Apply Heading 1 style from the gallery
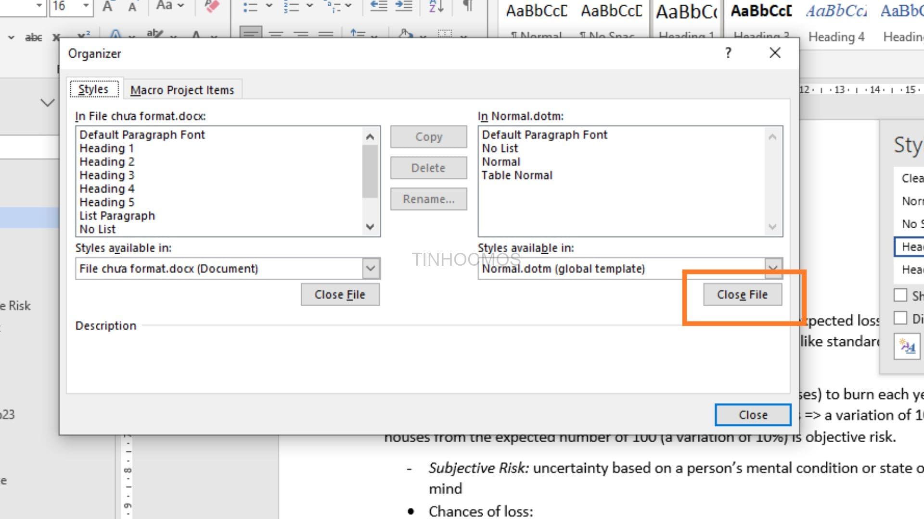This screenshot has width=924, height=519. pos(686,18)
